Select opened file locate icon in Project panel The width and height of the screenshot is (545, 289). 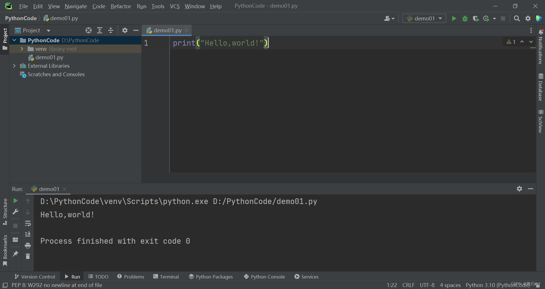tap(89, 30)
